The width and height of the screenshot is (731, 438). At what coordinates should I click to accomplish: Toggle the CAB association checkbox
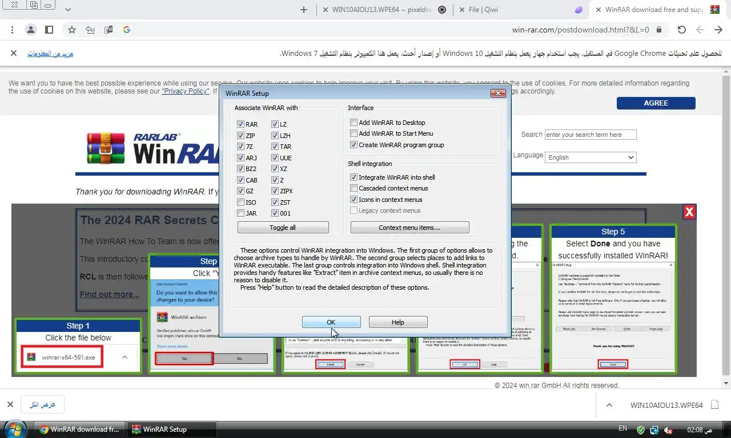(240, 180)
